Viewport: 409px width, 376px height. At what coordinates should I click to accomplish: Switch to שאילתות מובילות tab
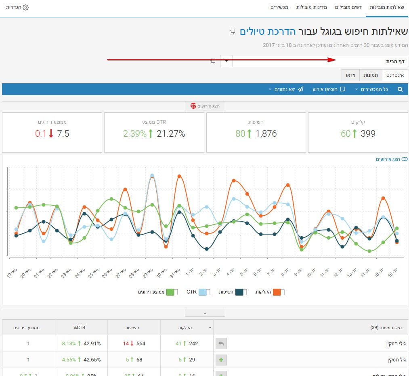(x=387, y=7)
